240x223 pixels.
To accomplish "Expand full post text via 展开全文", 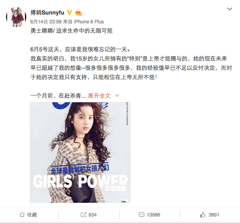I will point(99,96).
